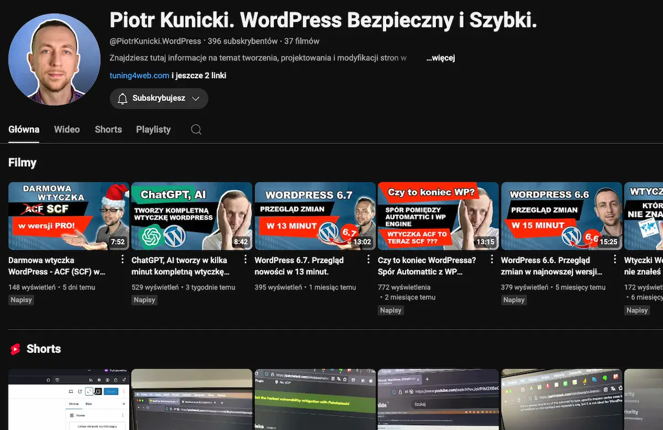Open Piotr Kunicki channel profile picture
This screenshot has width=663, height=430.
54,60
